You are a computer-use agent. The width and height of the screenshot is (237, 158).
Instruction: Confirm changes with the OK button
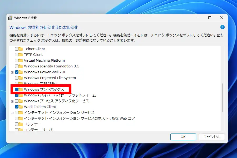coord(183,137)
